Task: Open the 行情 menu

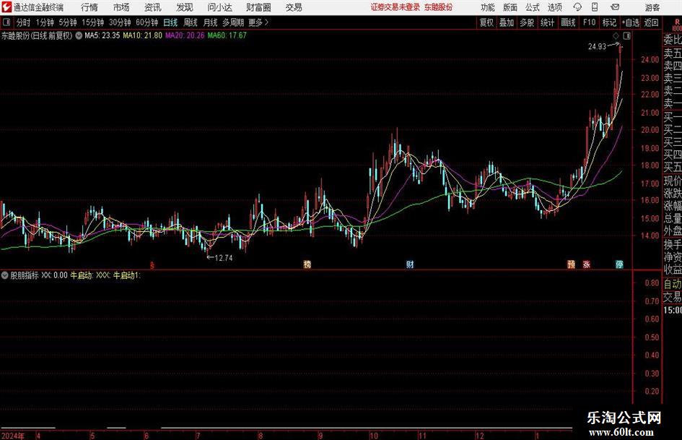Action: pos(89,7)
